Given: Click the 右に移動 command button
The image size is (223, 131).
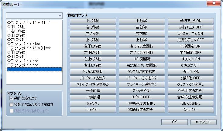Looking at the screenshot, I should (x=93, y=34).
